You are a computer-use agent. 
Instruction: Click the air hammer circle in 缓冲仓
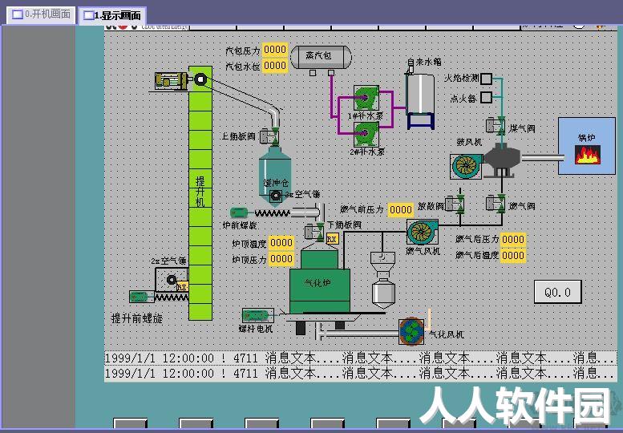click(x=275, y=196)
